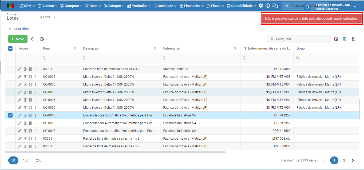Open the chat messages icon
Image resolution: width=364 pixels, height=170 pixels.
point(275,6)
